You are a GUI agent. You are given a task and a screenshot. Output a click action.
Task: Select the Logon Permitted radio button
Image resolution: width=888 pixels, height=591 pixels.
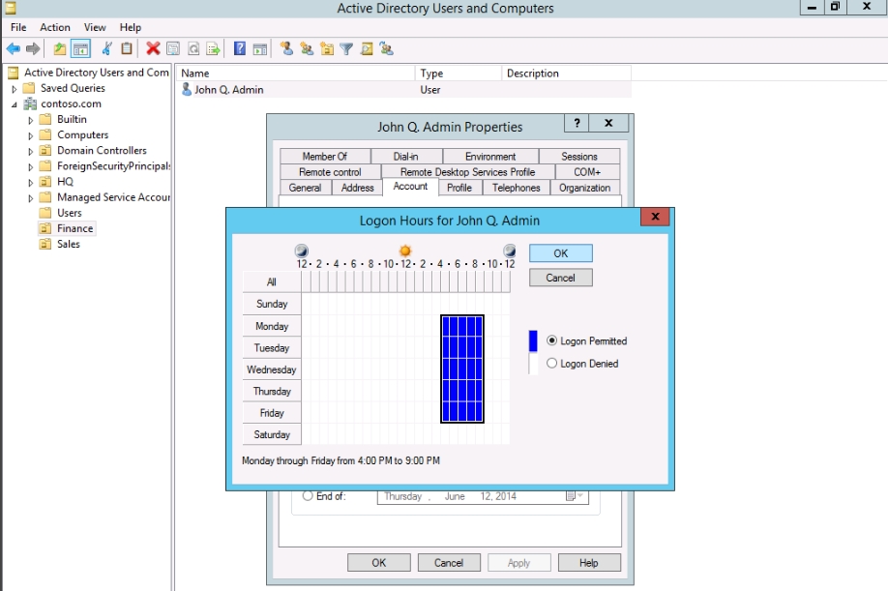pos(552,340)
